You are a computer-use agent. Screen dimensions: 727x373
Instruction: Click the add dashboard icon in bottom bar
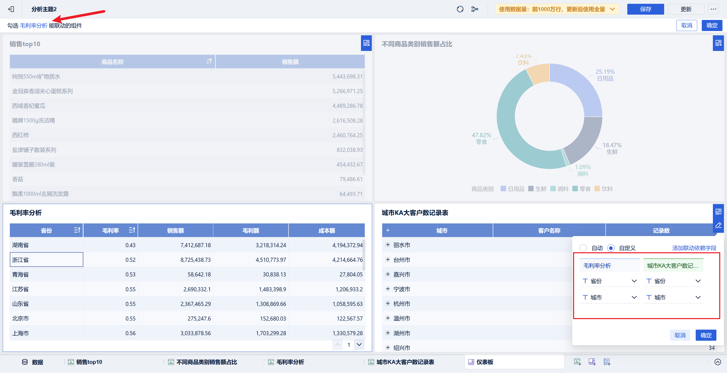(592, 362)
